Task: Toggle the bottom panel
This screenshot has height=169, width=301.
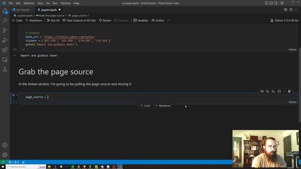Action: tap(271, 3)
